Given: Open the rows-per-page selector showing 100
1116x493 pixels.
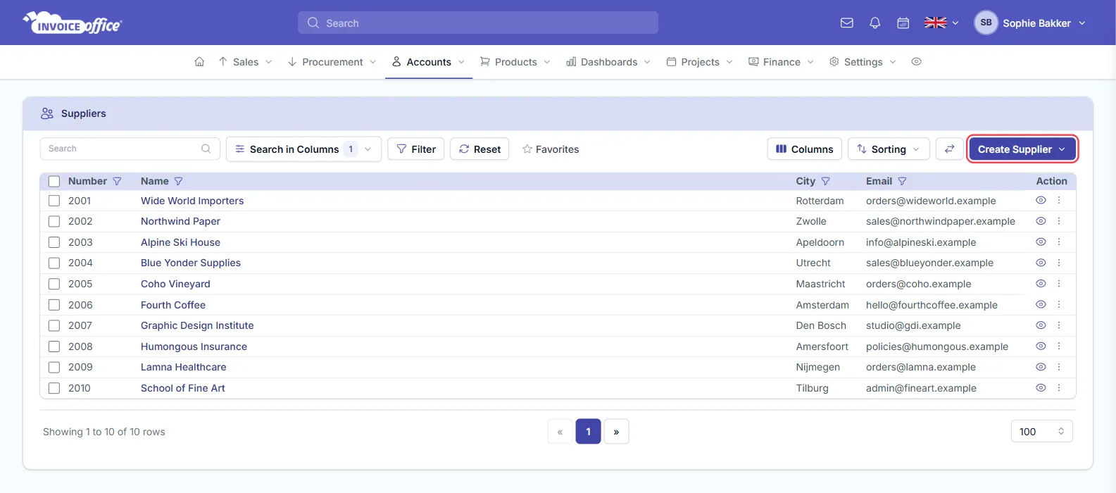Looking at the screenshot, I should pos(1041,432).
